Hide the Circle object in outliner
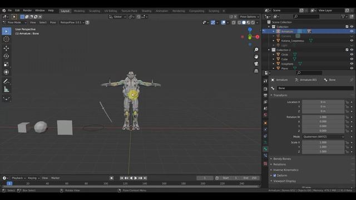Image resolution: width=356 pixels, height=200 pixels. click(352, 54)
